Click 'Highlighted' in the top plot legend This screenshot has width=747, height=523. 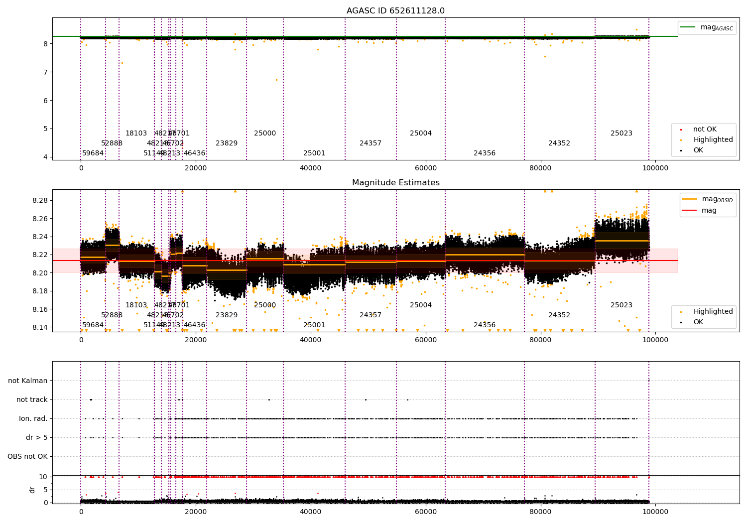coord(713,140)
